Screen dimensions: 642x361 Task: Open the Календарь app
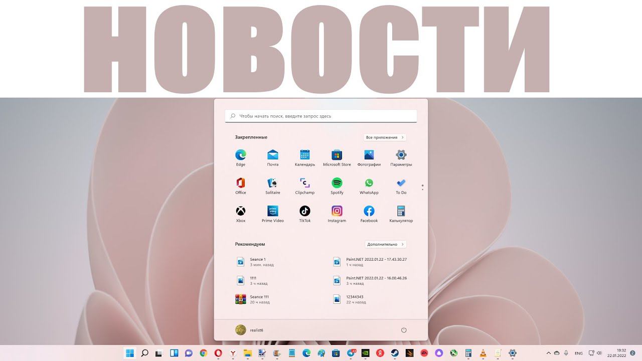[305, 157]
